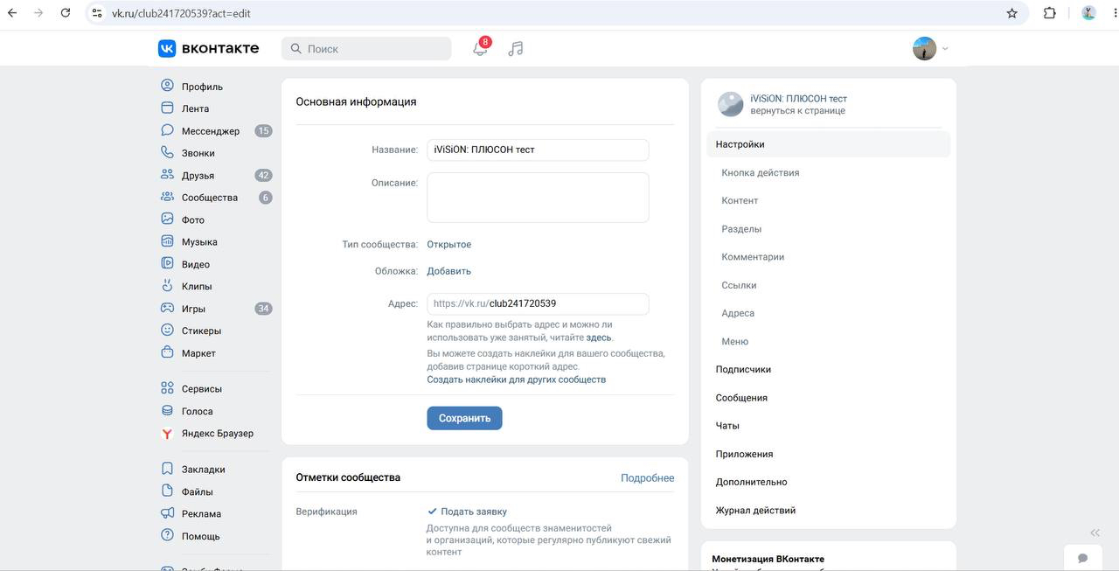Open the notifications bell icon
Screen dimensions: 1119x571
[x=480, y=49]
